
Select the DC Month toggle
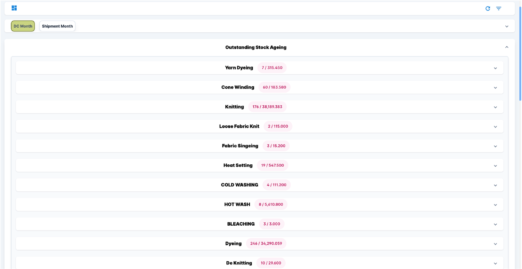23,26
